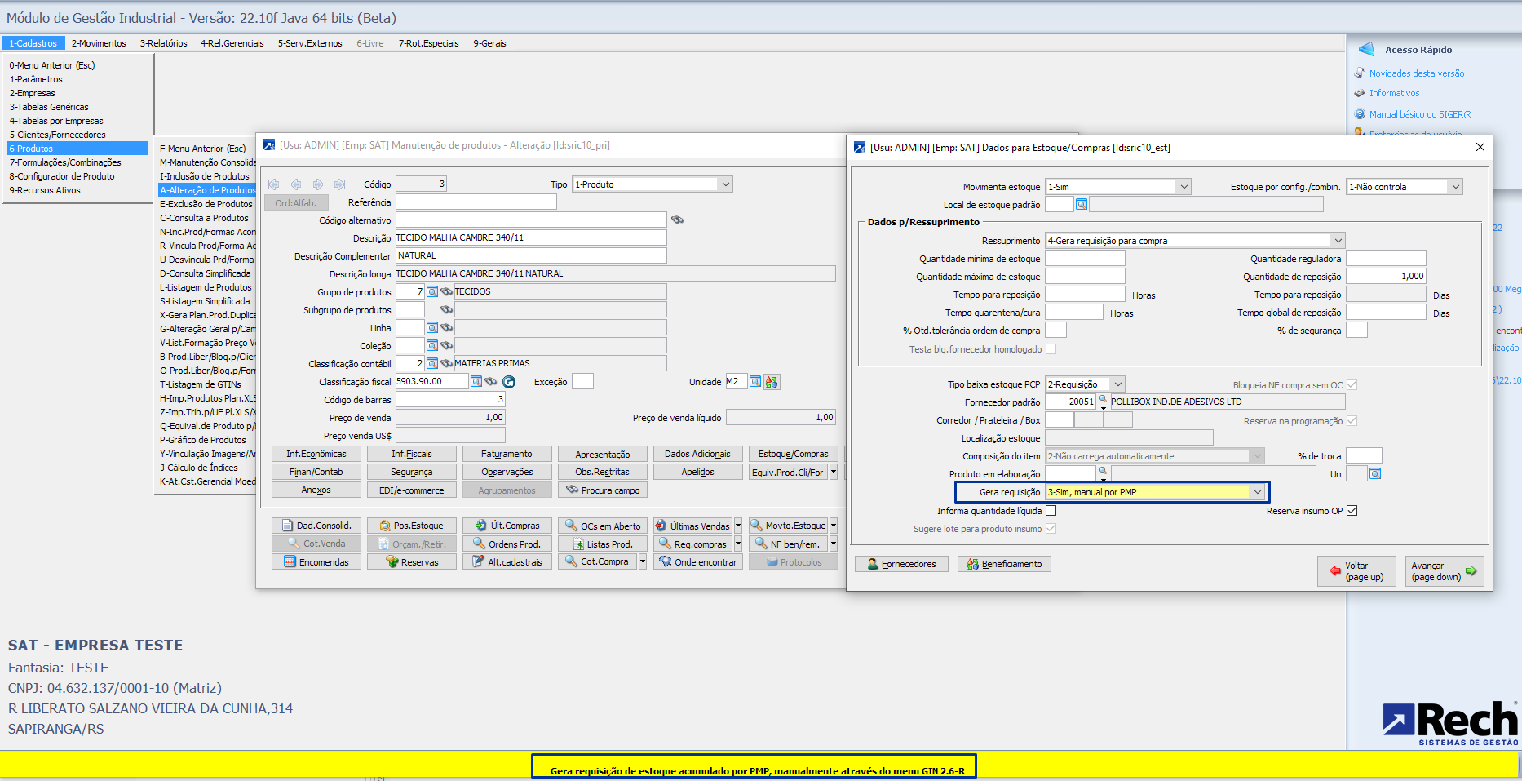Open the 3-Relatórios menu
The height and width of the screenshot is (781, 1522).
pyautogui.click(x=163, y=43)
